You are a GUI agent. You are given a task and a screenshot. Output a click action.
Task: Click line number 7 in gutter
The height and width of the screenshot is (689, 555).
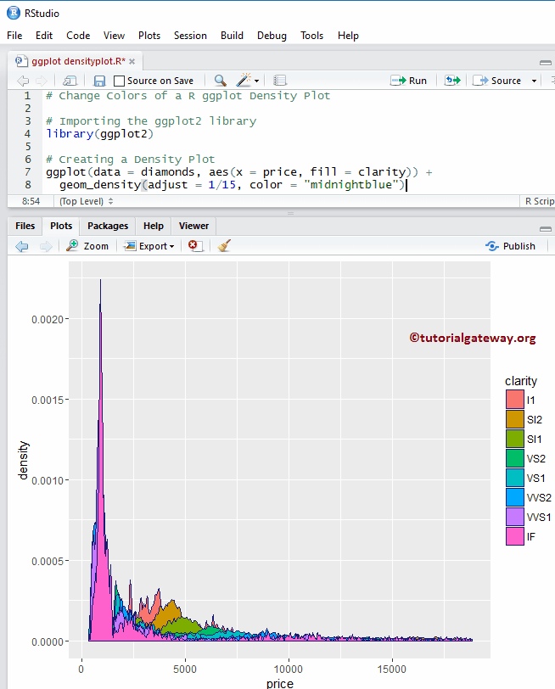coord(28,171)
